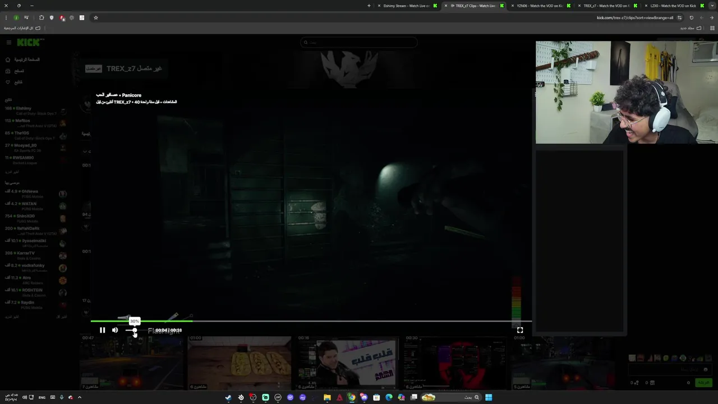Open the Windows Start button
This screenshot has width=718, height=404.
tap(489, 397)
